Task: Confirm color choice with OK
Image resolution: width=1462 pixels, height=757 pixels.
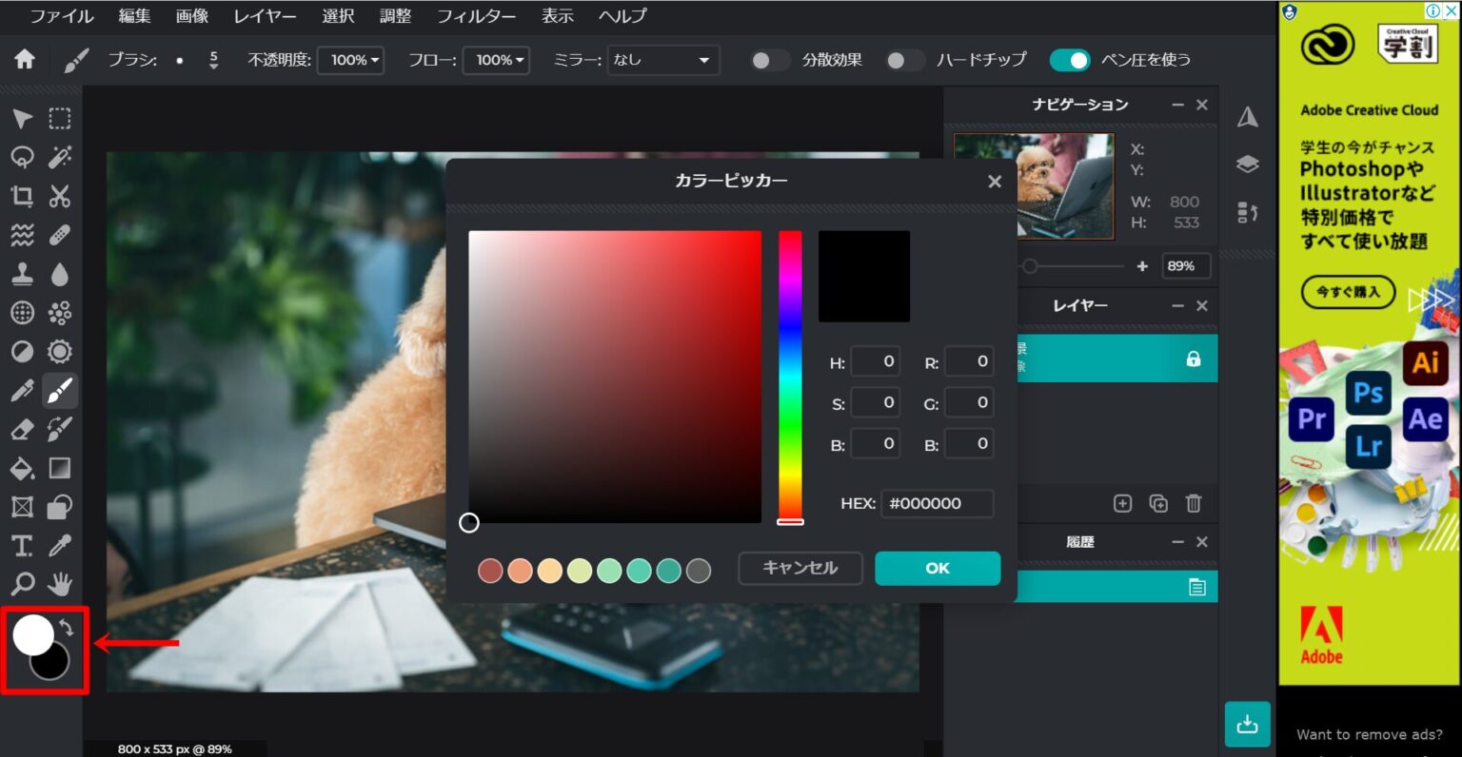Action: [x=937, y=568]
